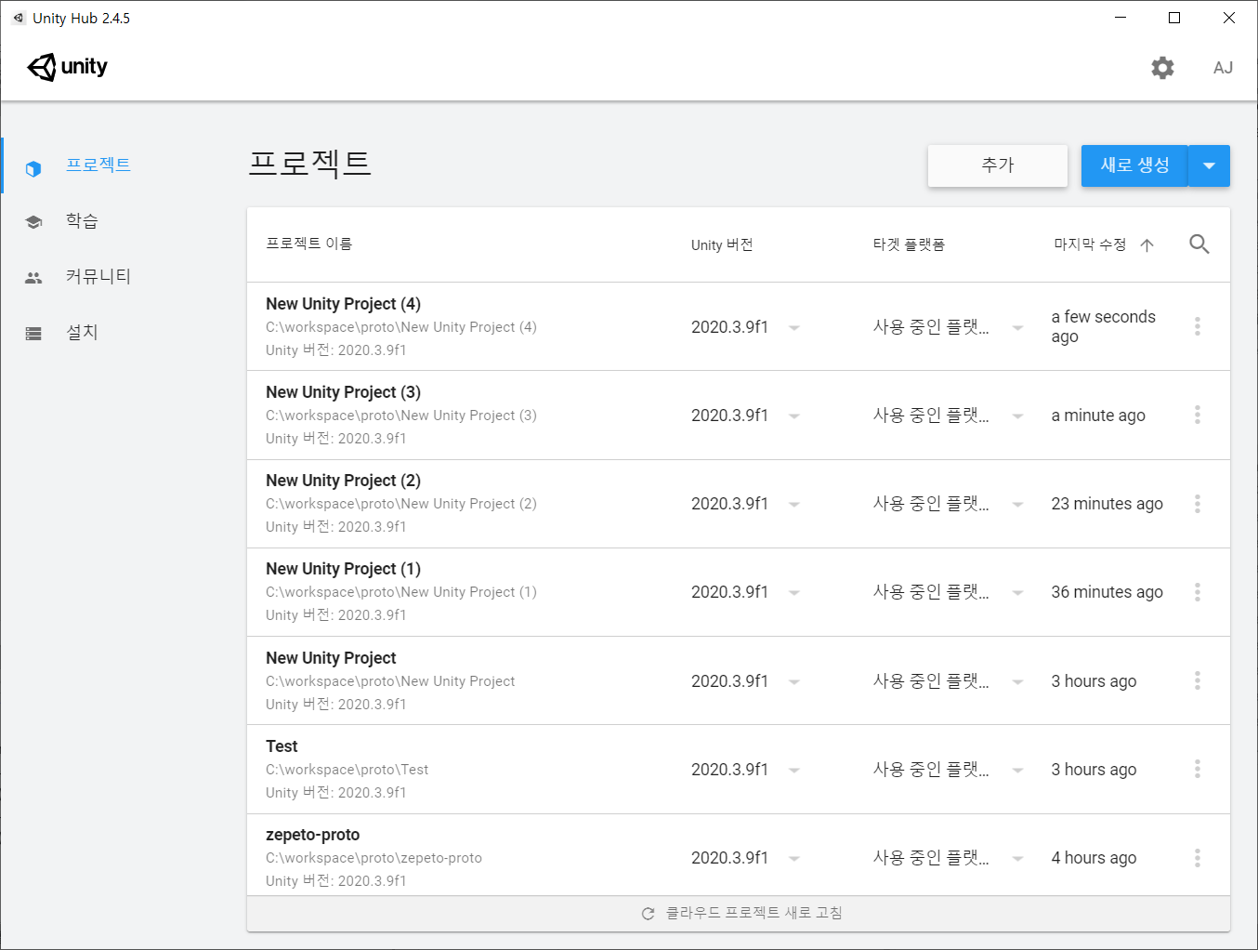Click path C:\workspace\proto\zepeto-proto
Image resolution: width=1258 pixels, height=950 pixels.
[373, 858]
